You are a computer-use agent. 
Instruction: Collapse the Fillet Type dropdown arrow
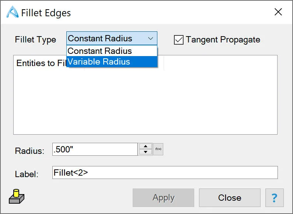pos(151,38)
